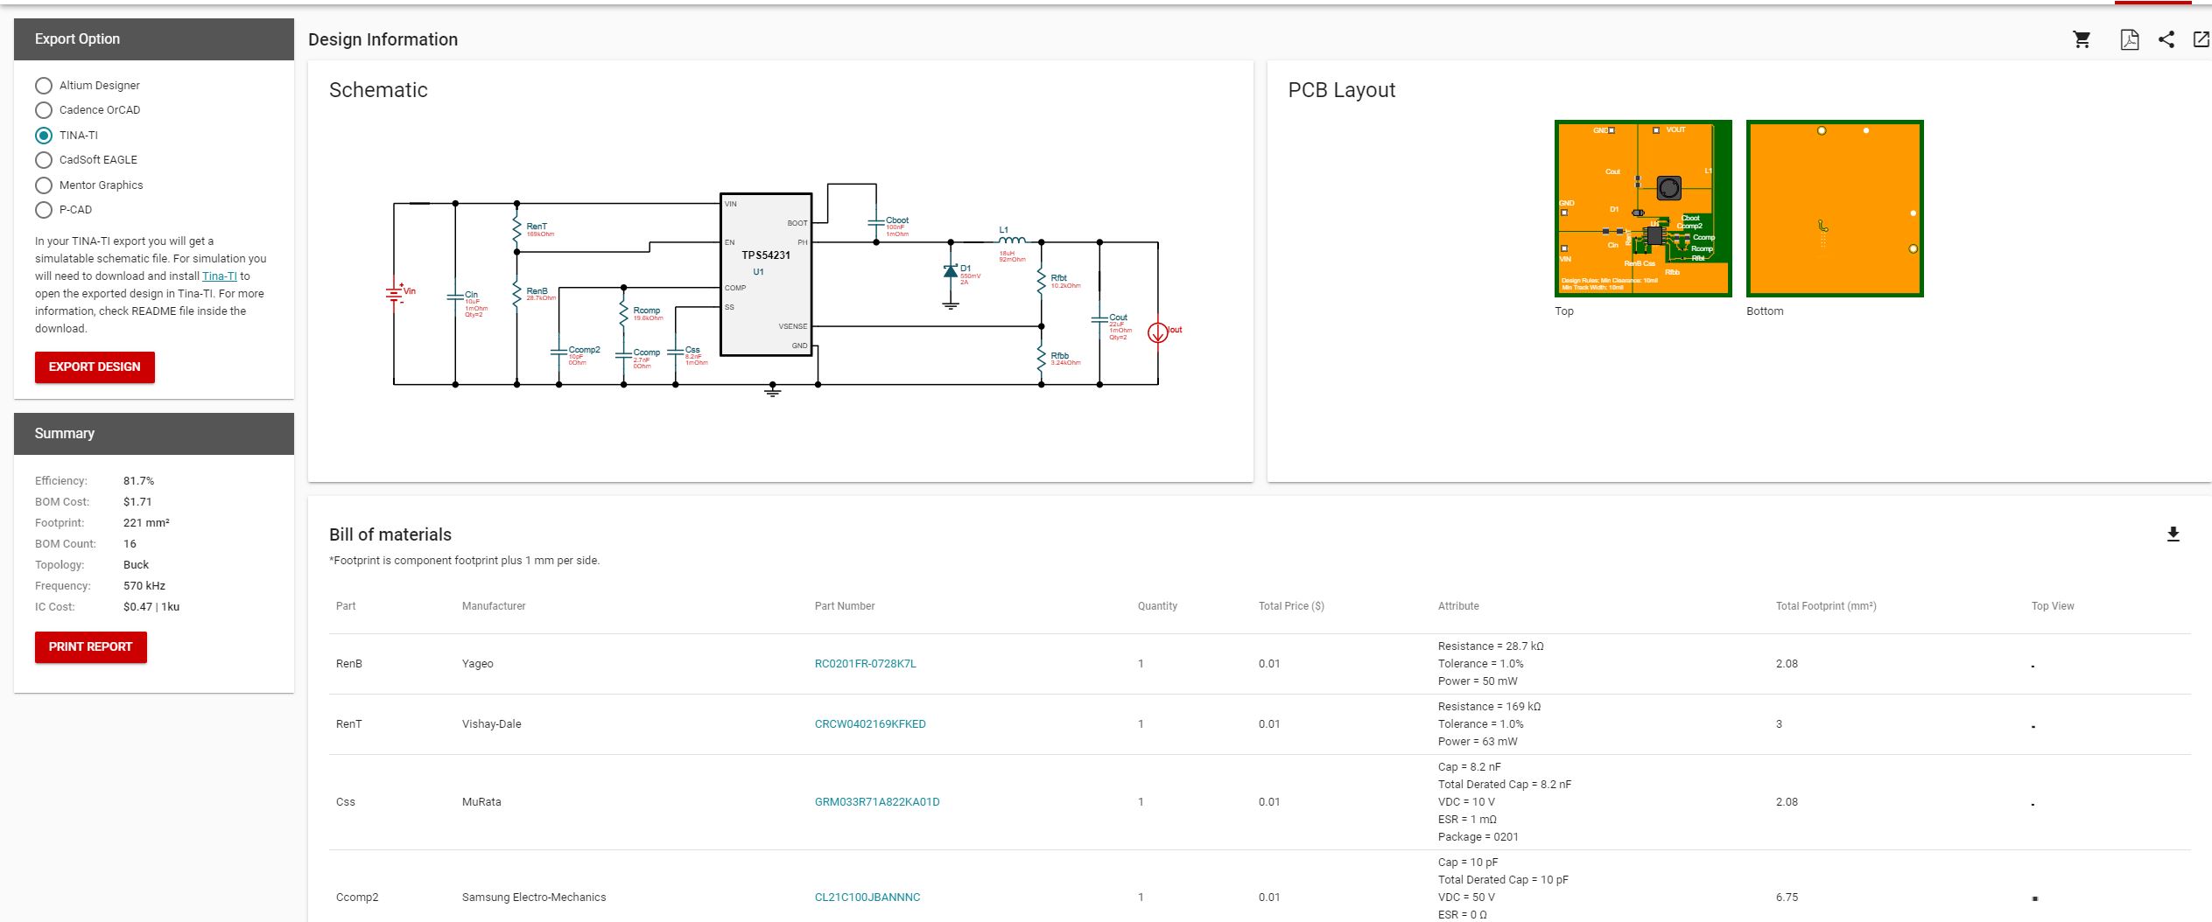The image size is (2212, 922).
Task: Select the Rfbt resistor in schematic
Action: click(1042, 281)
